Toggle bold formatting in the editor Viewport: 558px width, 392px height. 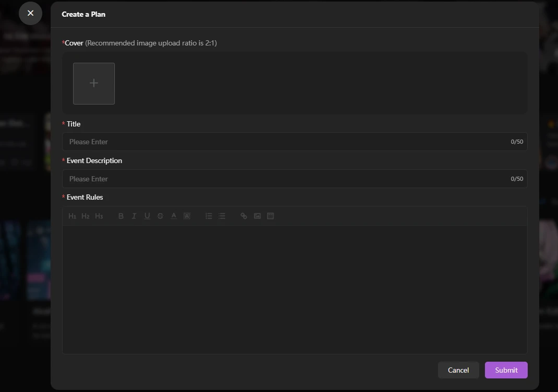[x=121, y=216]
